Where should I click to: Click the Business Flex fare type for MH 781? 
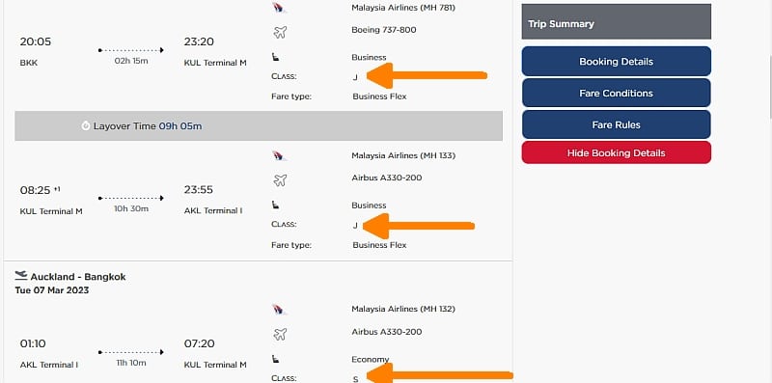pos(379,96)
